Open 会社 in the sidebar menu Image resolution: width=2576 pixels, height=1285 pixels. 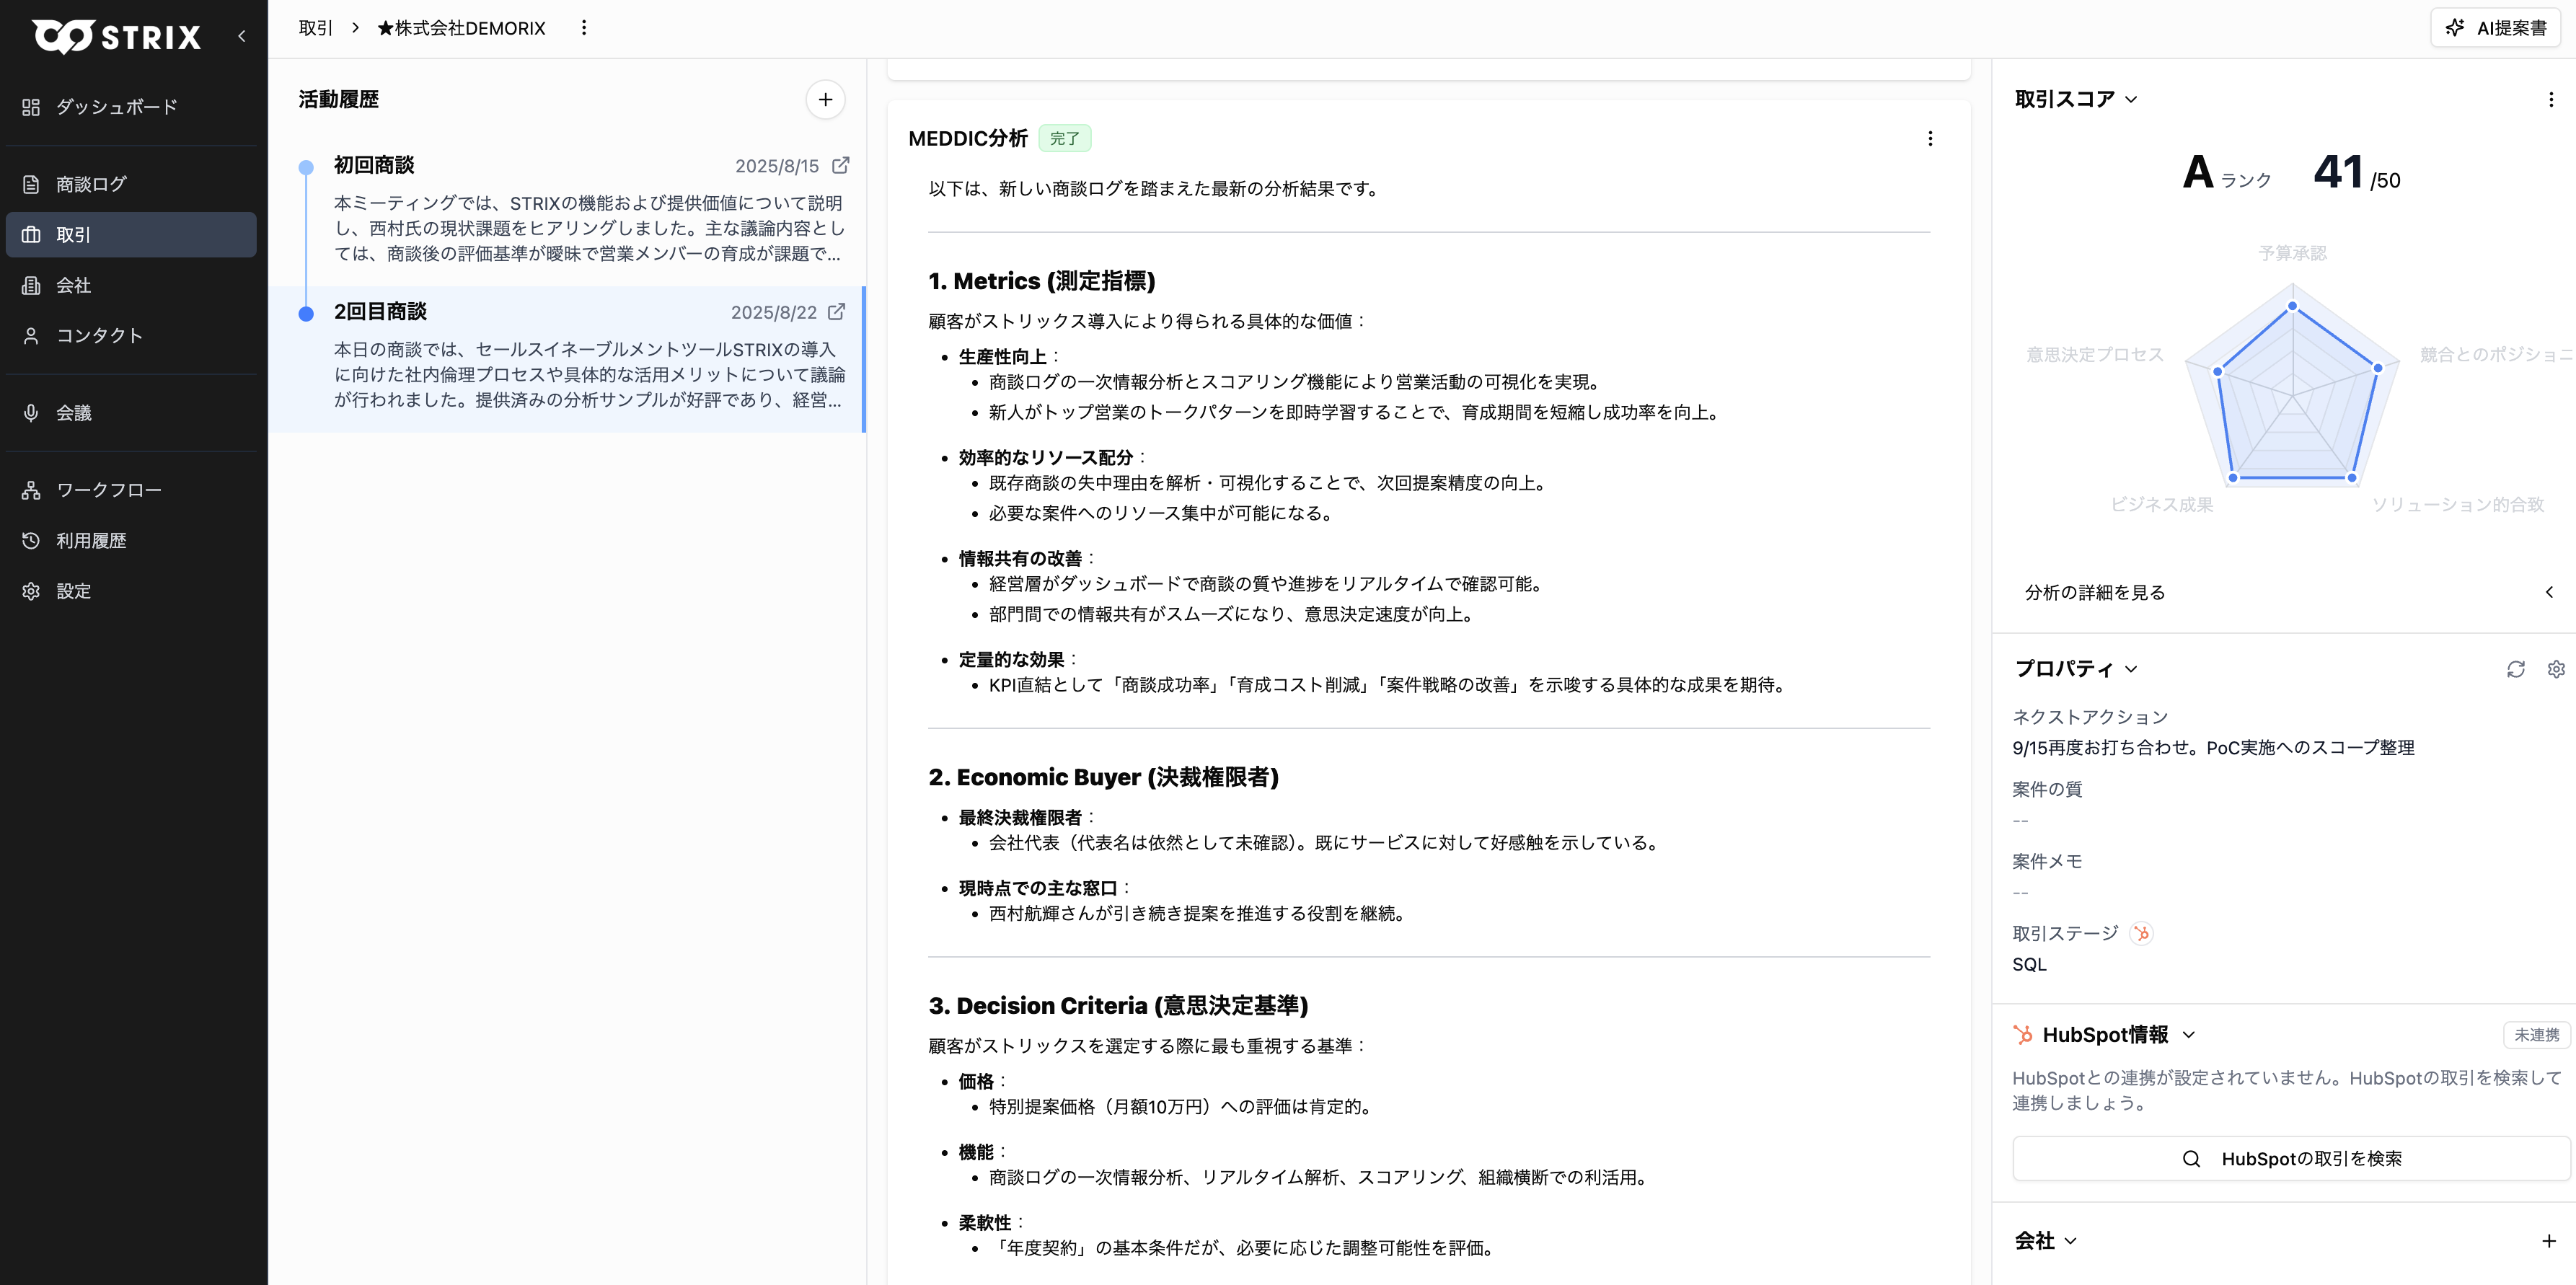[131, 285]
